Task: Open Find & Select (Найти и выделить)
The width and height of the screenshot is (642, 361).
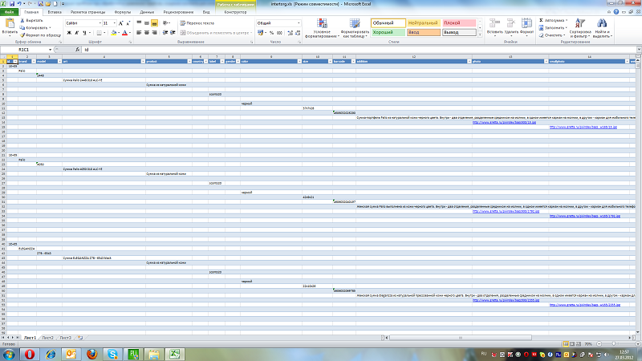Action: (x=602, y=28)
